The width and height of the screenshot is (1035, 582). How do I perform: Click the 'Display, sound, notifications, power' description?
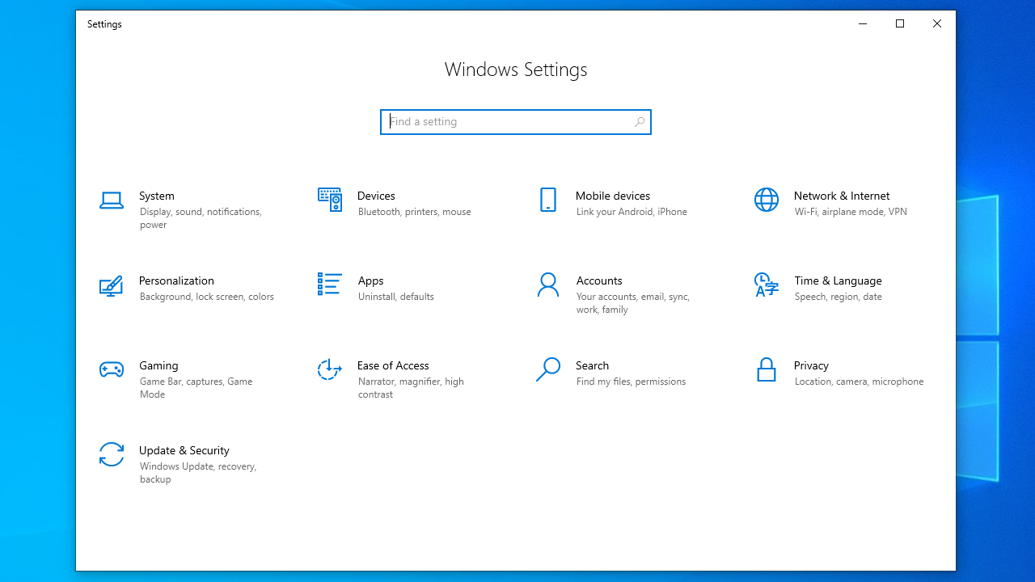pyautogui.click(x=201, y=218)
